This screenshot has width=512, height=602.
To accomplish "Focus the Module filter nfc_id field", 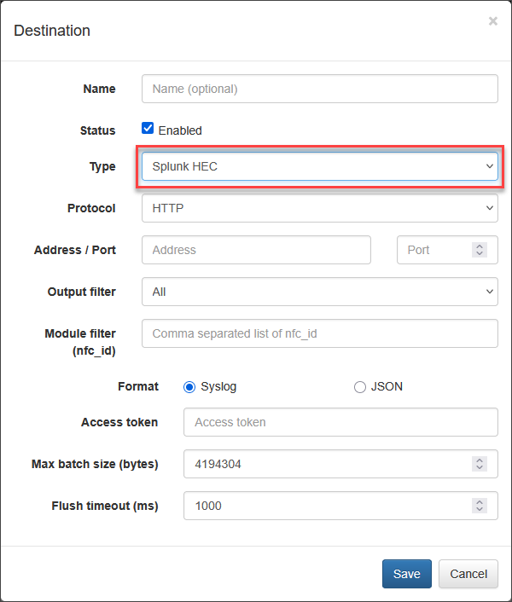I will click(x=319, y=333).
